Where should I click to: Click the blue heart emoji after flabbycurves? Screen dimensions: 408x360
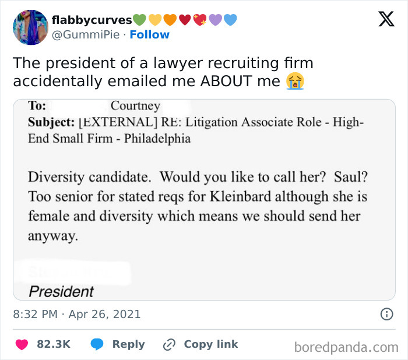pyautogui.click(x=231, y=20)
